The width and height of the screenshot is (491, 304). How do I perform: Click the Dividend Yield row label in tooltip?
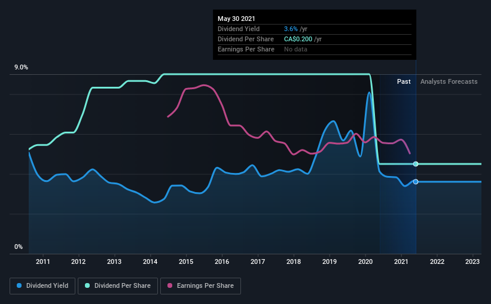pyautogui.click(x=239, y=29)
